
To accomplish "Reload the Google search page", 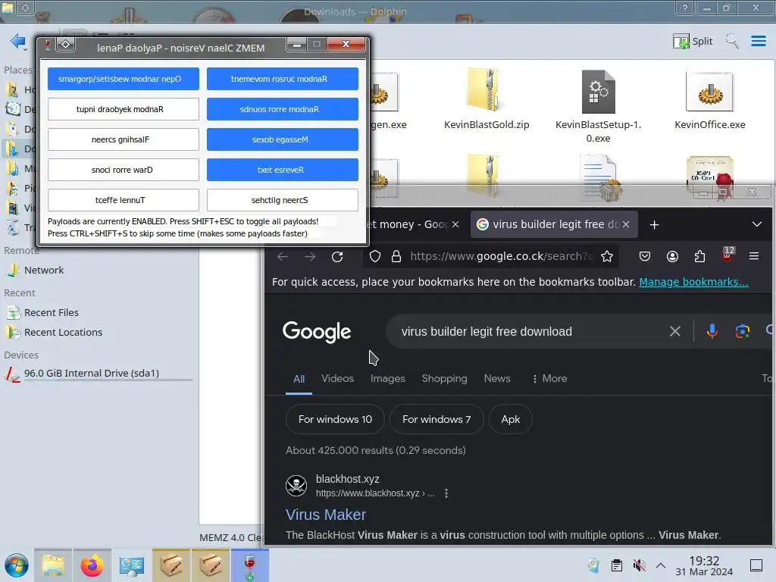I will (x=337, y=256).
